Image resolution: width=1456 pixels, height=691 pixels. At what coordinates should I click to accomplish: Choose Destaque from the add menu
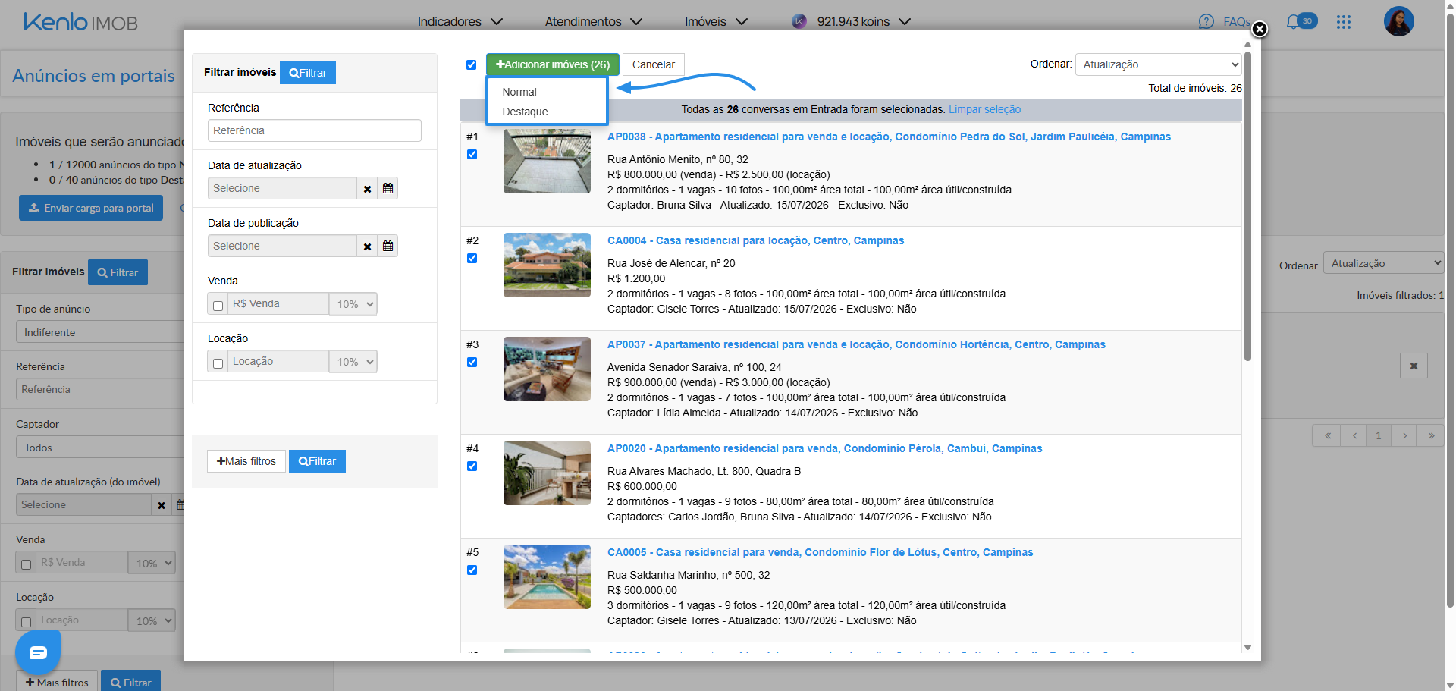525,112
